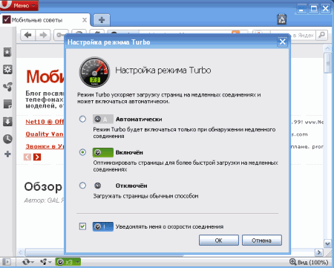
Task: Open the Net10 link
Action: (45, 122)
